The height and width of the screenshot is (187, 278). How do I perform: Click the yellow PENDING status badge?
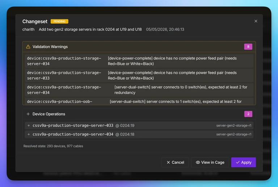pyautogui.click(x=59, y=21)
